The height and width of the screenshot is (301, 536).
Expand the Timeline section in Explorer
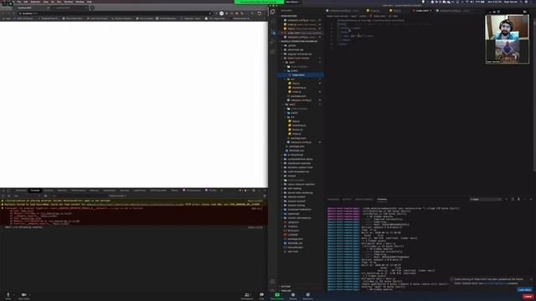tap(286, 291)
